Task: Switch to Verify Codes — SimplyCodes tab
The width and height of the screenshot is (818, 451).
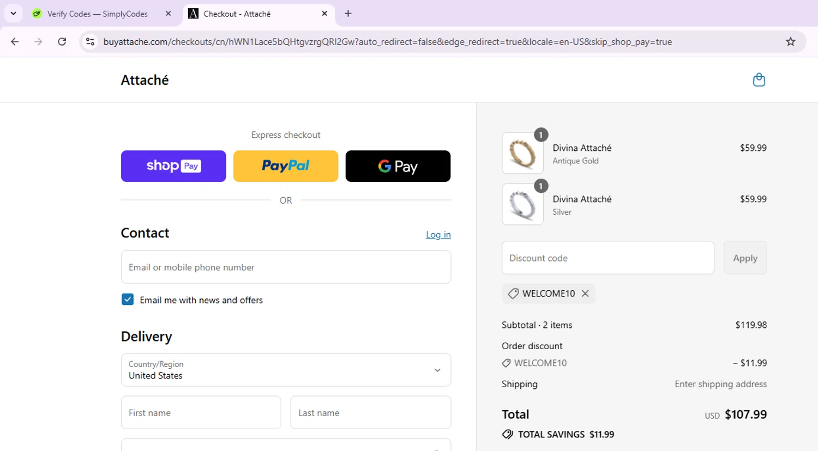Action: 97,14
